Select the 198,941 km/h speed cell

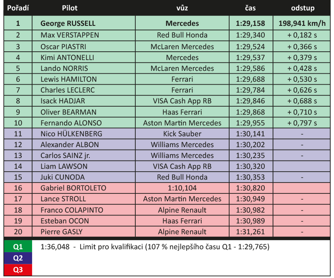[302, 23]
